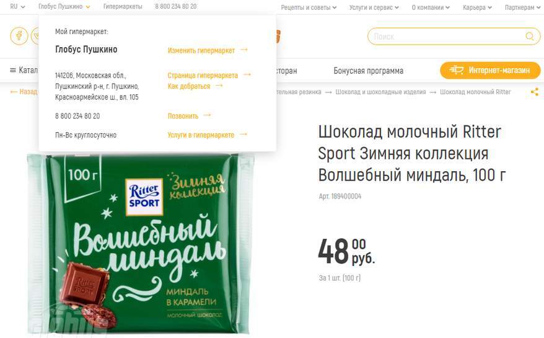This screenshot has height=338, width=544.
Task: Click the arrow next to Изменить гипермаркет
Action: point(244,50)
